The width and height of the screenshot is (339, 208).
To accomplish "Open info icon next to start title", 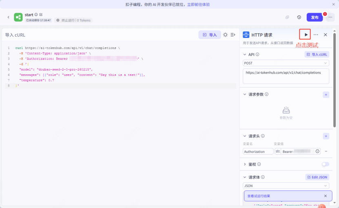I will click(x=36, y=15).
